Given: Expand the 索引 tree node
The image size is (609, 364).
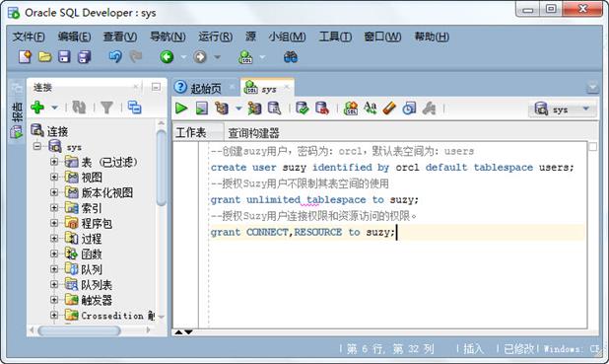Looking at the screenshot, I should 54,208.
